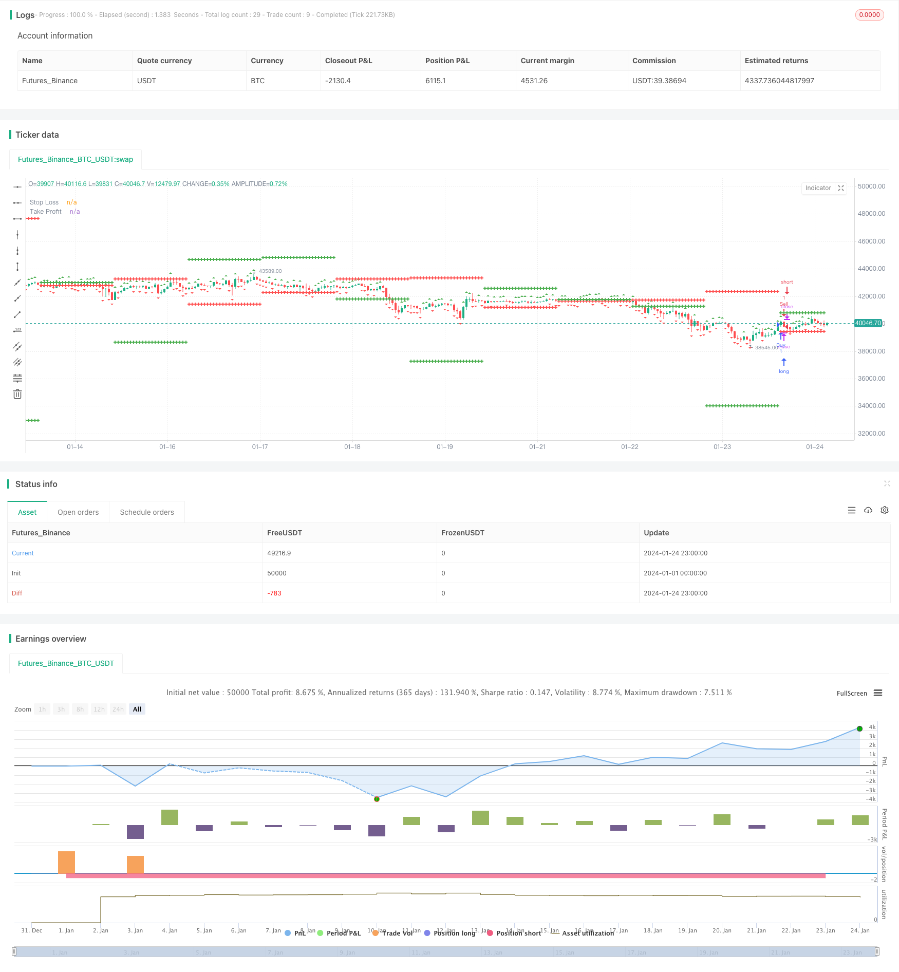
Task: Click the Diff row label
Action: tap(17, 593)
